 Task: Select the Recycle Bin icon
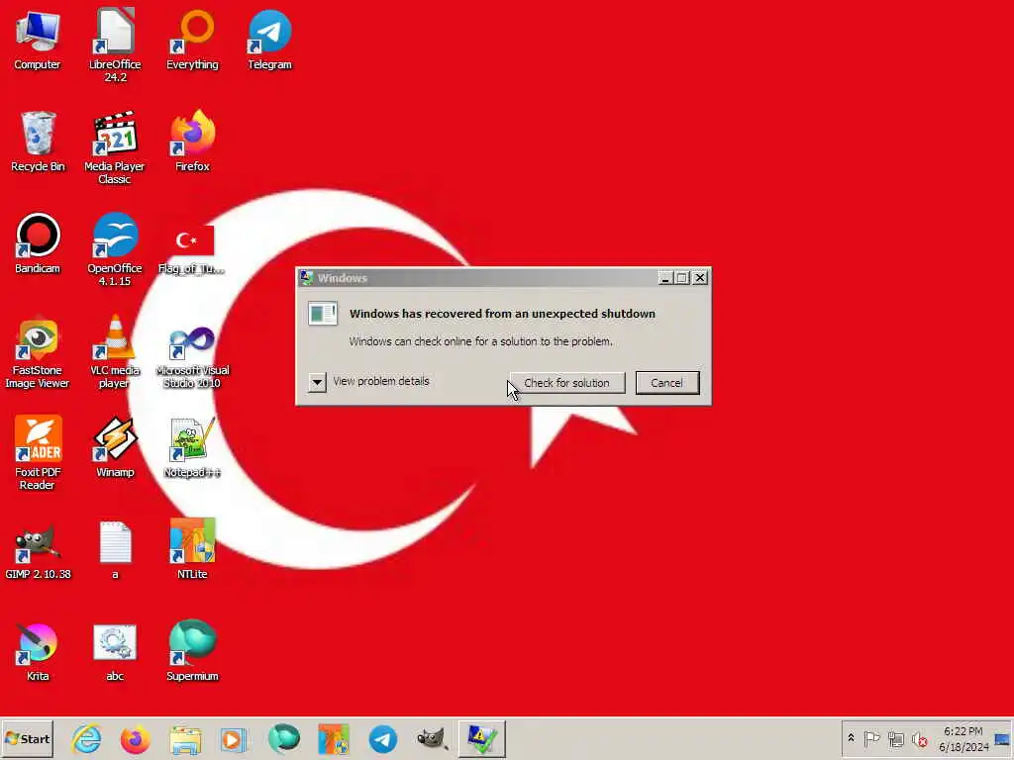(x=38, y=142)
